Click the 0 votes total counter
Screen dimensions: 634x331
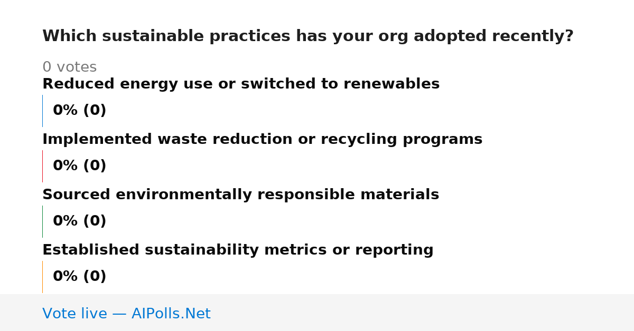click(69, 67)
